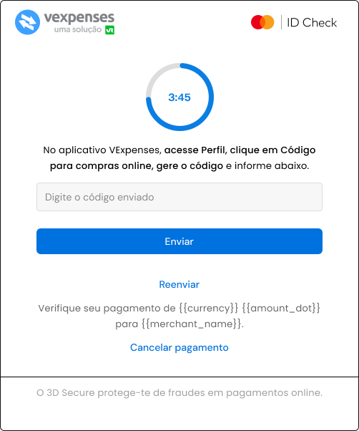Click the 'Verifique seu pagamento de' text
The image size is (359, 431).
click(x=107, y=308)
